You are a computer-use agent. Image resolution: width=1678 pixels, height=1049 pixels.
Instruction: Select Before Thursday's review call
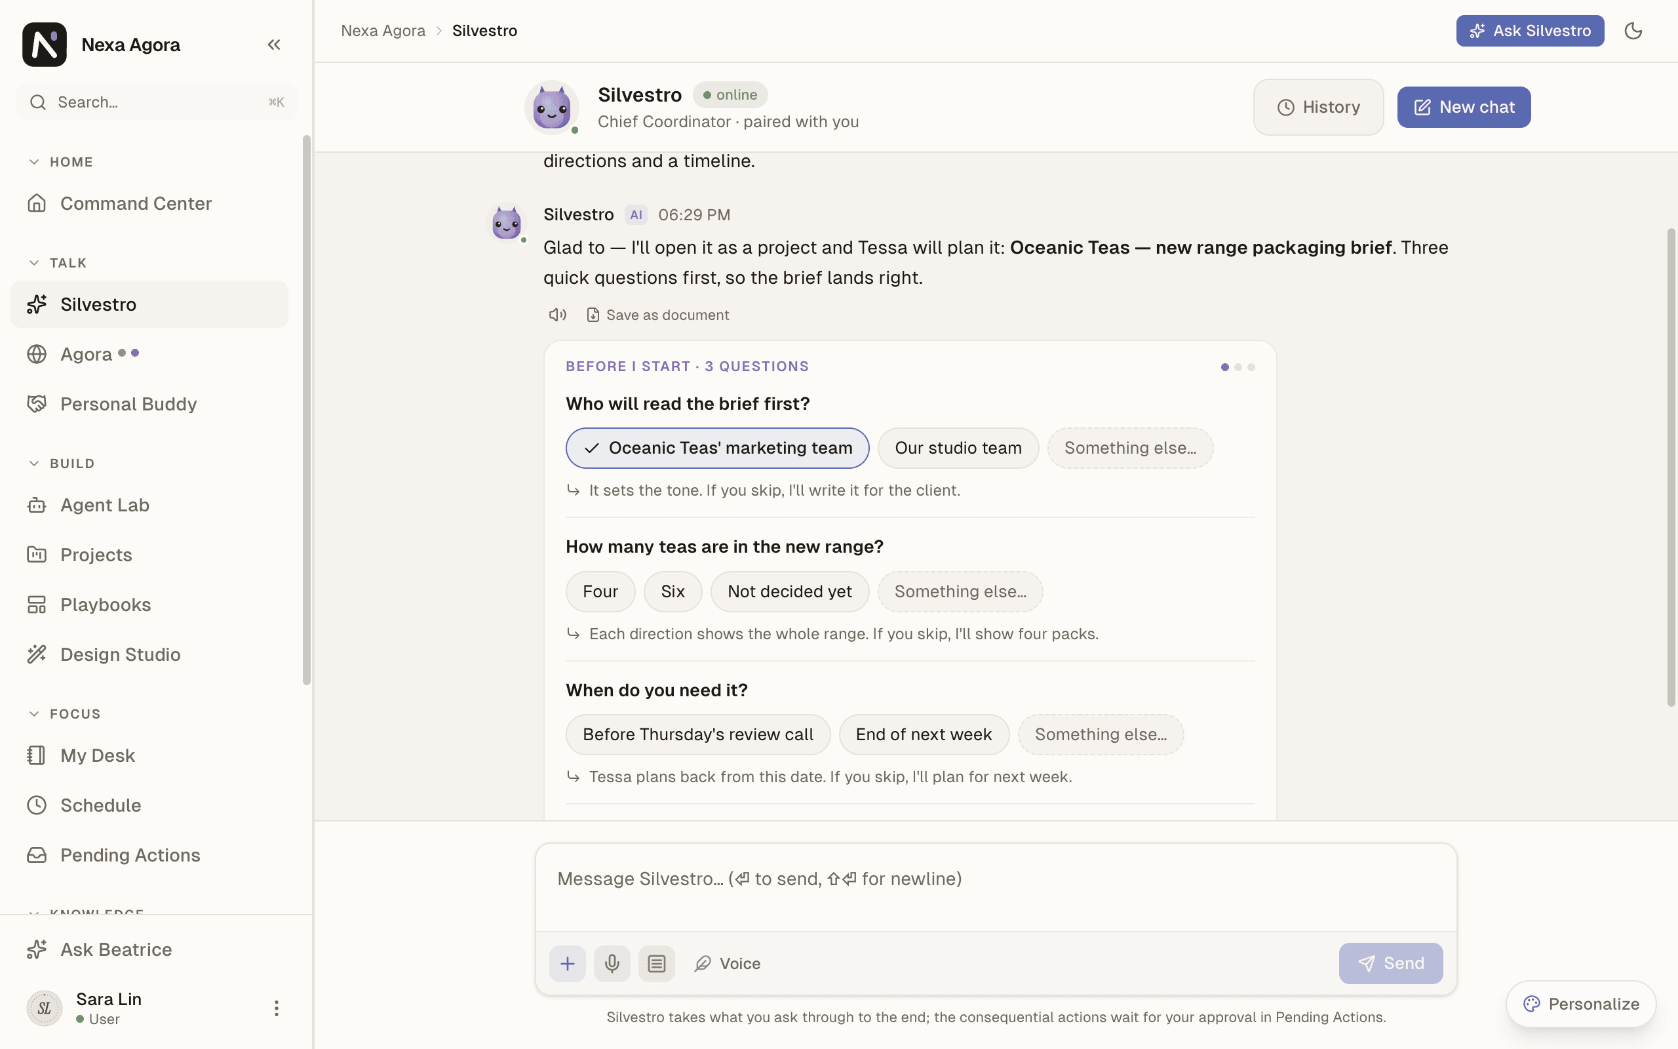pos(697,735)
